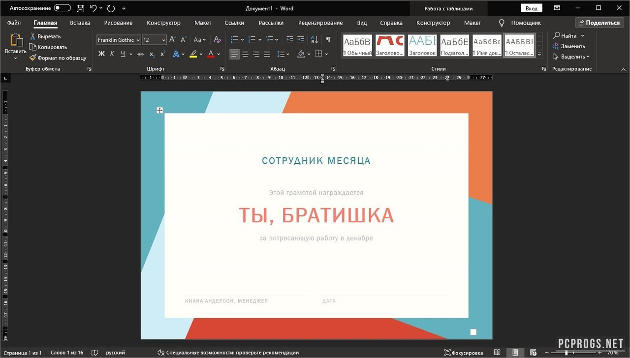The height and width of the screenshot is (358, 630).
Task: Toggle superscript x² formatting
Action: click(163, 54)
